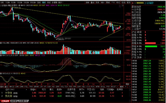Expand the 更多 period options

tap(61, 2)
